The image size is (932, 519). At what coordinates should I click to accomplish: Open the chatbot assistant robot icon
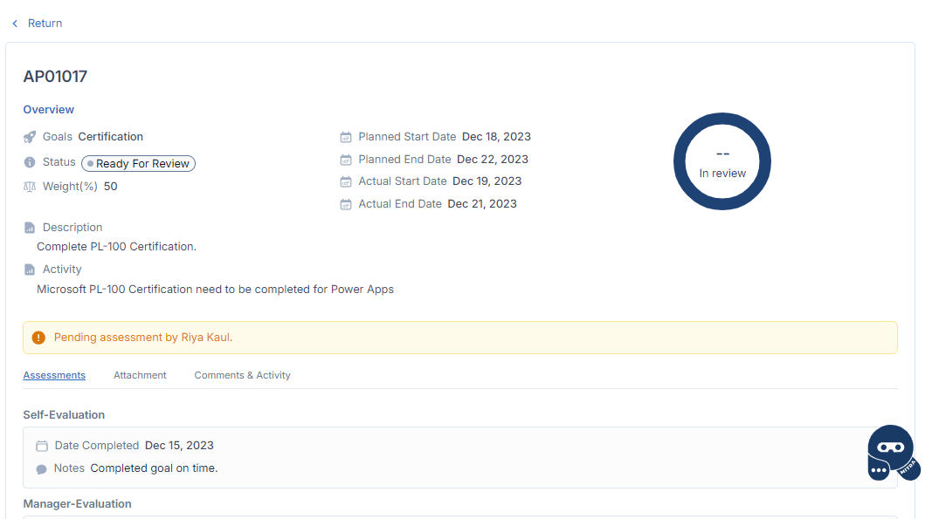point(892,453)
